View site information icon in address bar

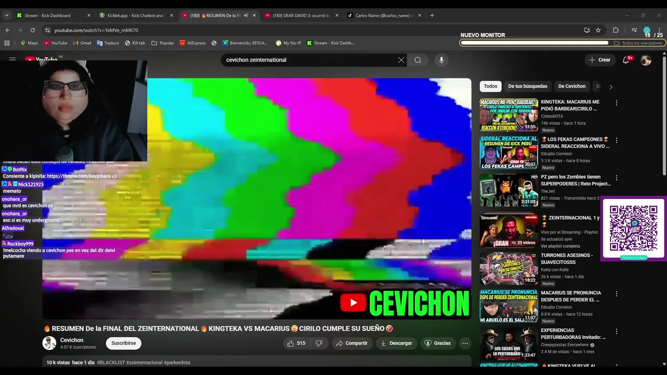(47, 30)
